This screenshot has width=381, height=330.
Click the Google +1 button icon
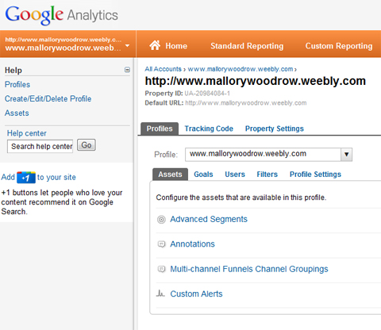[x=26, y=178]
